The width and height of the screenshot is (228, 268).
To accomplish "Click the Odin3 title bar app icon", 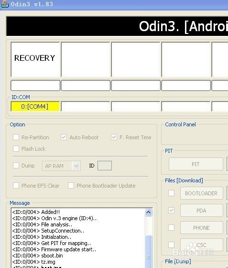I will (4, 4).
